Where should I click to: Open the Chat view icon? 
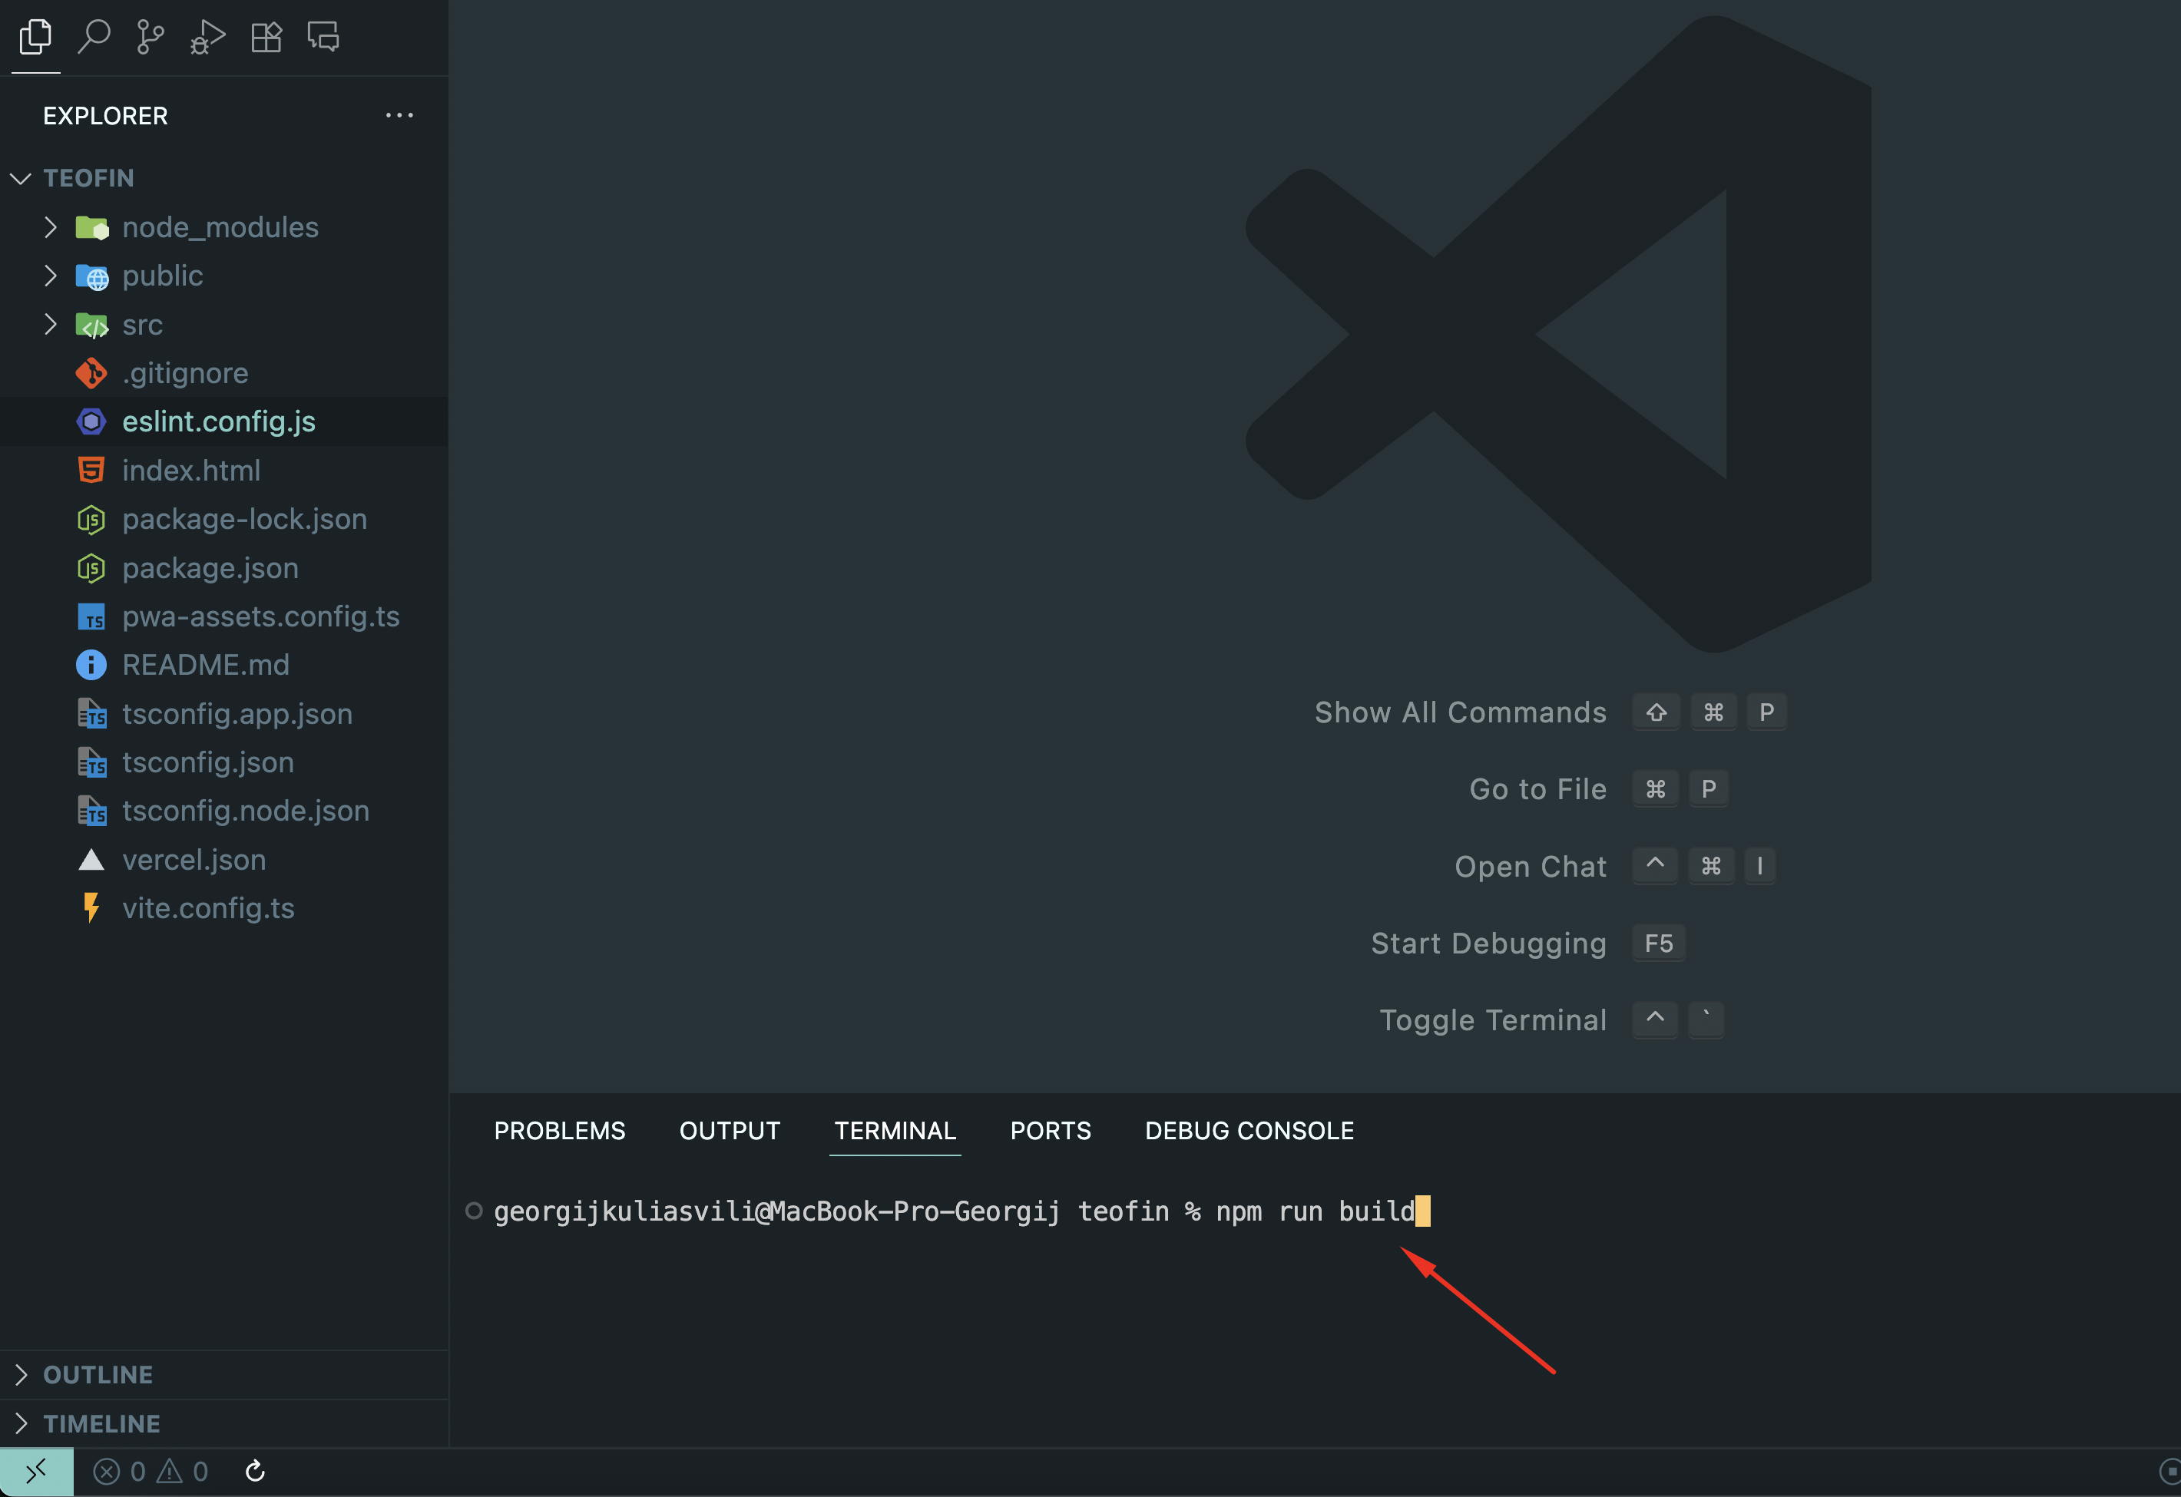pyautogui.click(x=324, y=38)
